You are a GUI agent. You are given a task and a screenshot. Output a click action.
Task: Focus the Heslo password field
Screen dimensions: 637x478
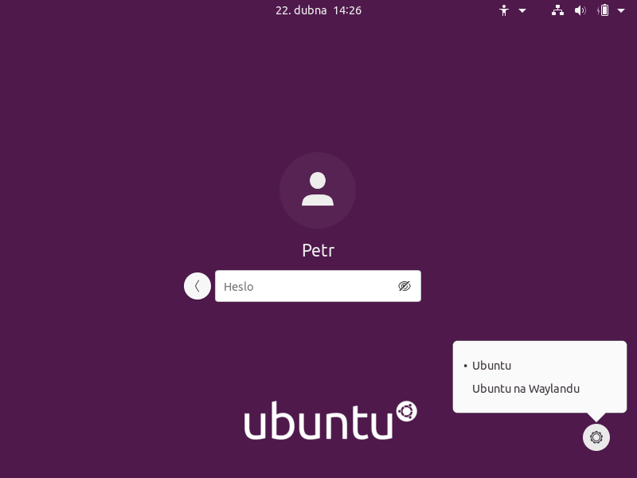(x=318, y=286)
